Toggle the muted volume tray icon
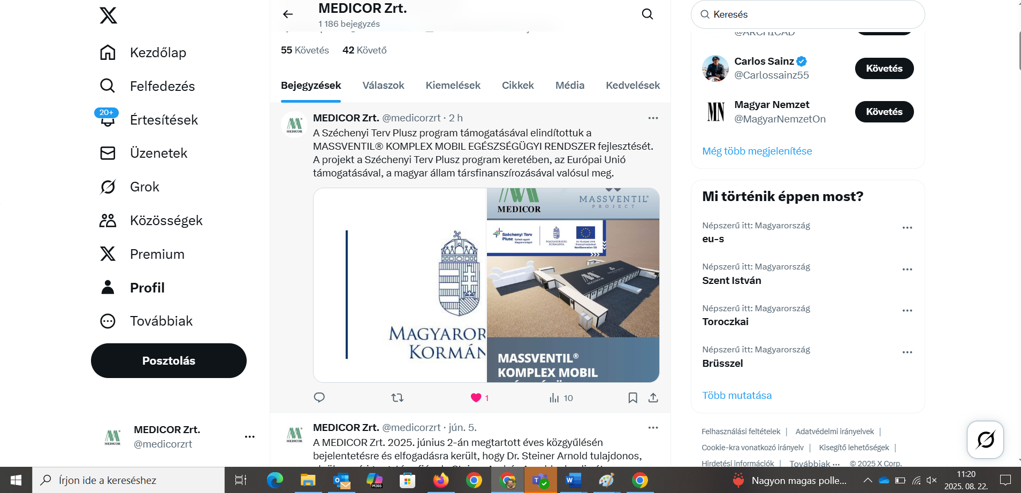This screenshot has width=1021, height=493. coord(932,480)
